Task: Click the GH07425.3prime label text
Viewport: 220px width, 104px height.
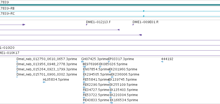Action: 95,59
